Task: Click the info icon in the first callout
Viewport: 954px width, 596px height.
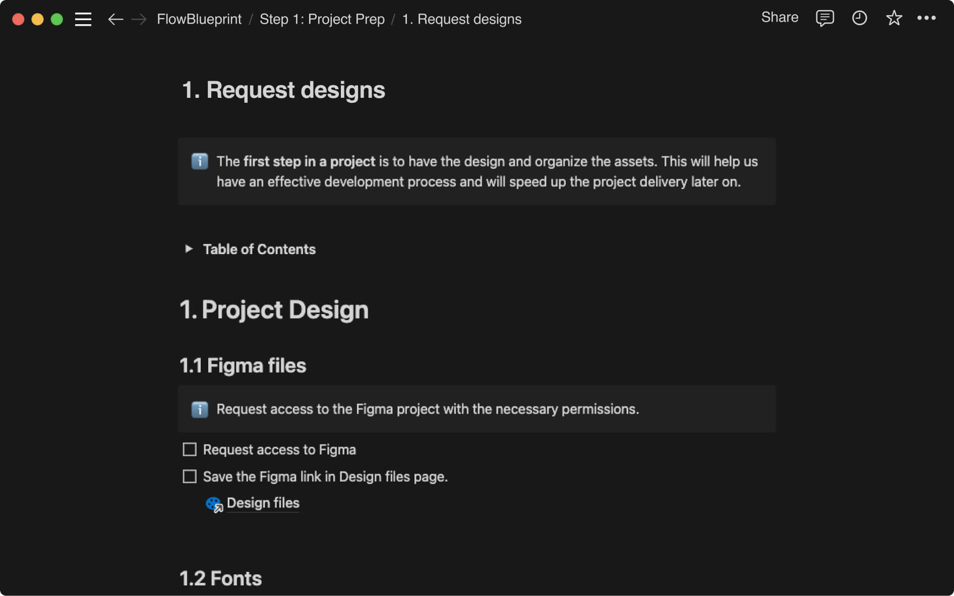Action: [200, 161]
